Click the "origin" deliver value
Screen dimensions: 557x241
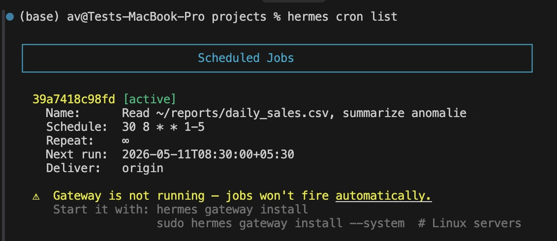tap(143, 168)
